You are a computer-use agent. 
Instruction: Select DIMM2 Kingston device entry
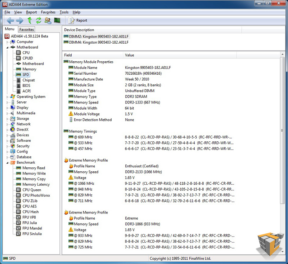[96, 36]
